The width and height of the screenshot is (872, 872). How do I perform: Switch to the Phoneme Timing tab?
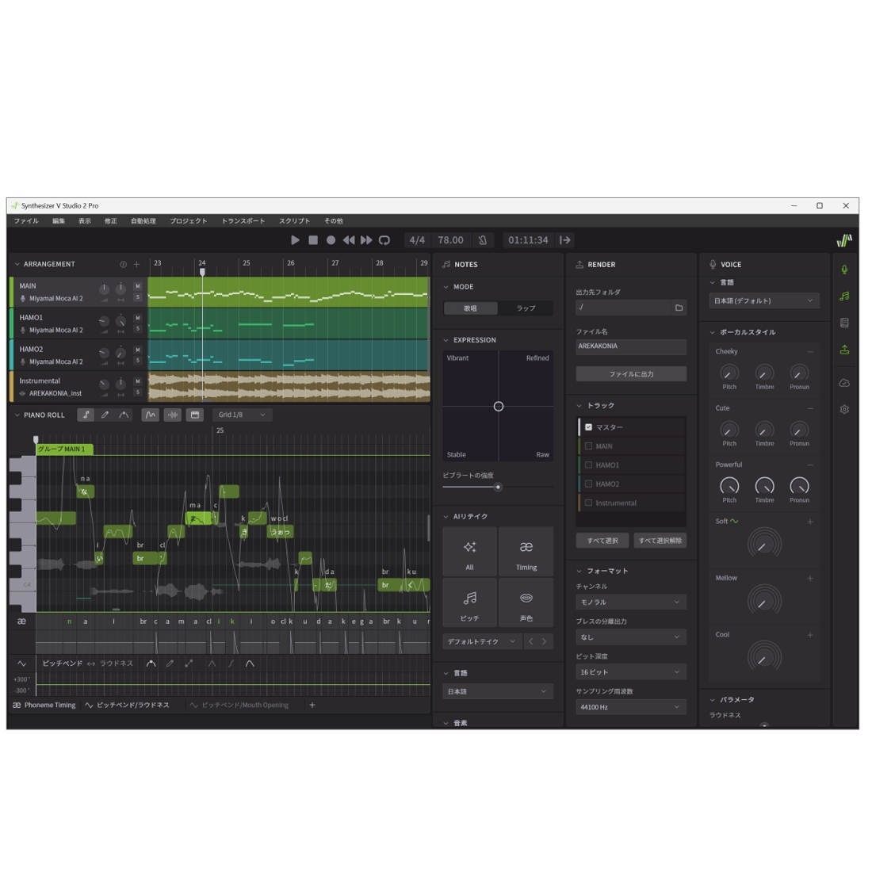[x=44, y=706]
